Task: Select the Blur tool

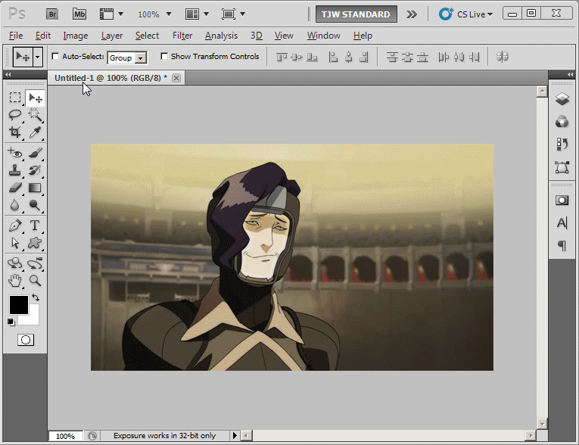Action: [x=15, y=205]
